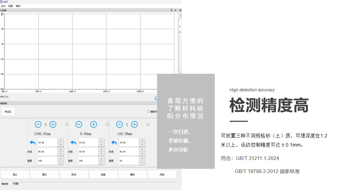Click the 安全区 button
The width and height of the screenshot is (339, 190).
click(8, 112)
